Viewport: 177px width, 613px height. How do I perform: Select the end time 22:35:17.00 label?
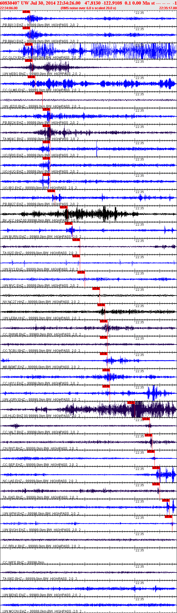pos(168,8)
